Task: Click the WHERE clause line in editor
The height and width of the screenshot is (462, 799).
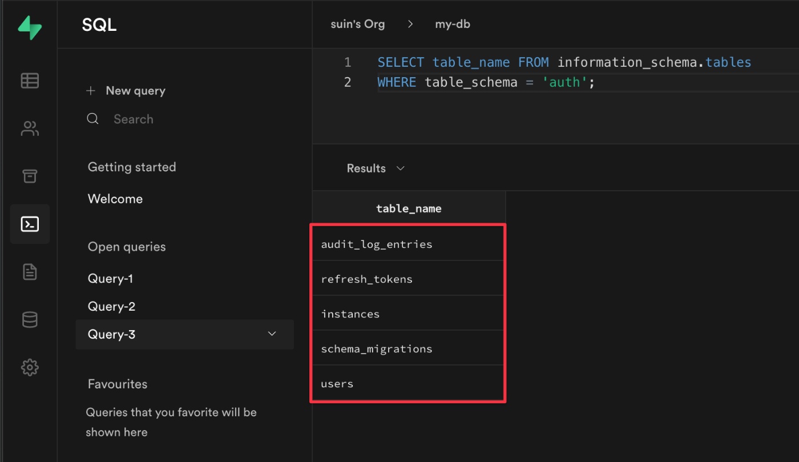Action: pos(486,82)
